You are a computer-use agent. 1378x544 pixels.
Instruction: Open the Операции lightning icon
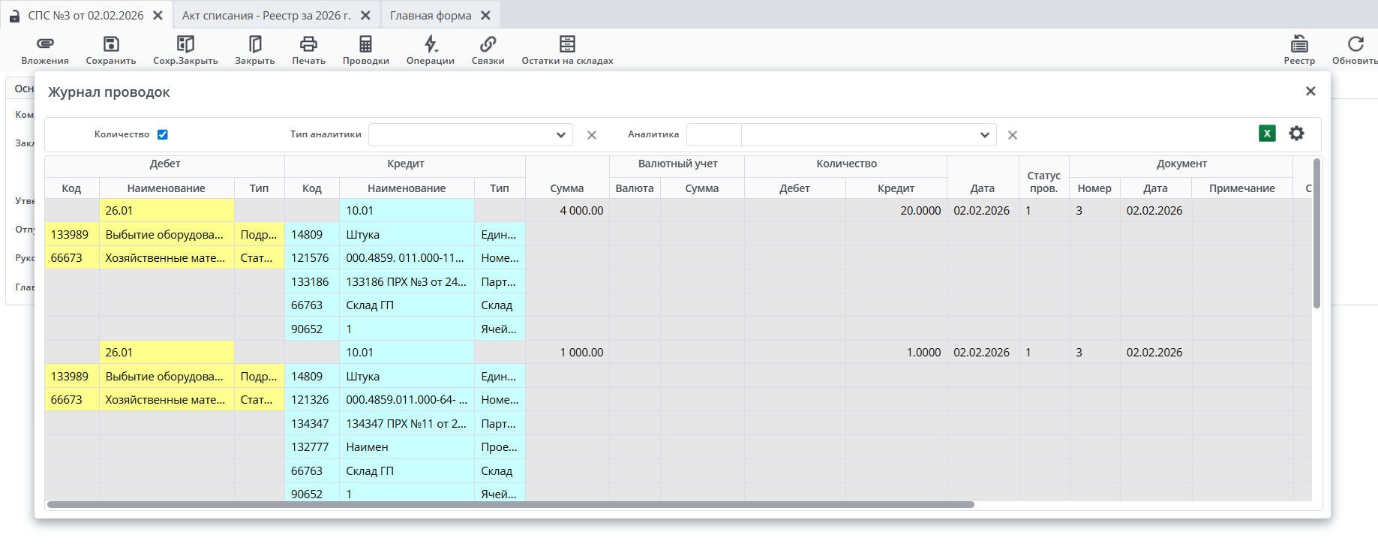431,44
